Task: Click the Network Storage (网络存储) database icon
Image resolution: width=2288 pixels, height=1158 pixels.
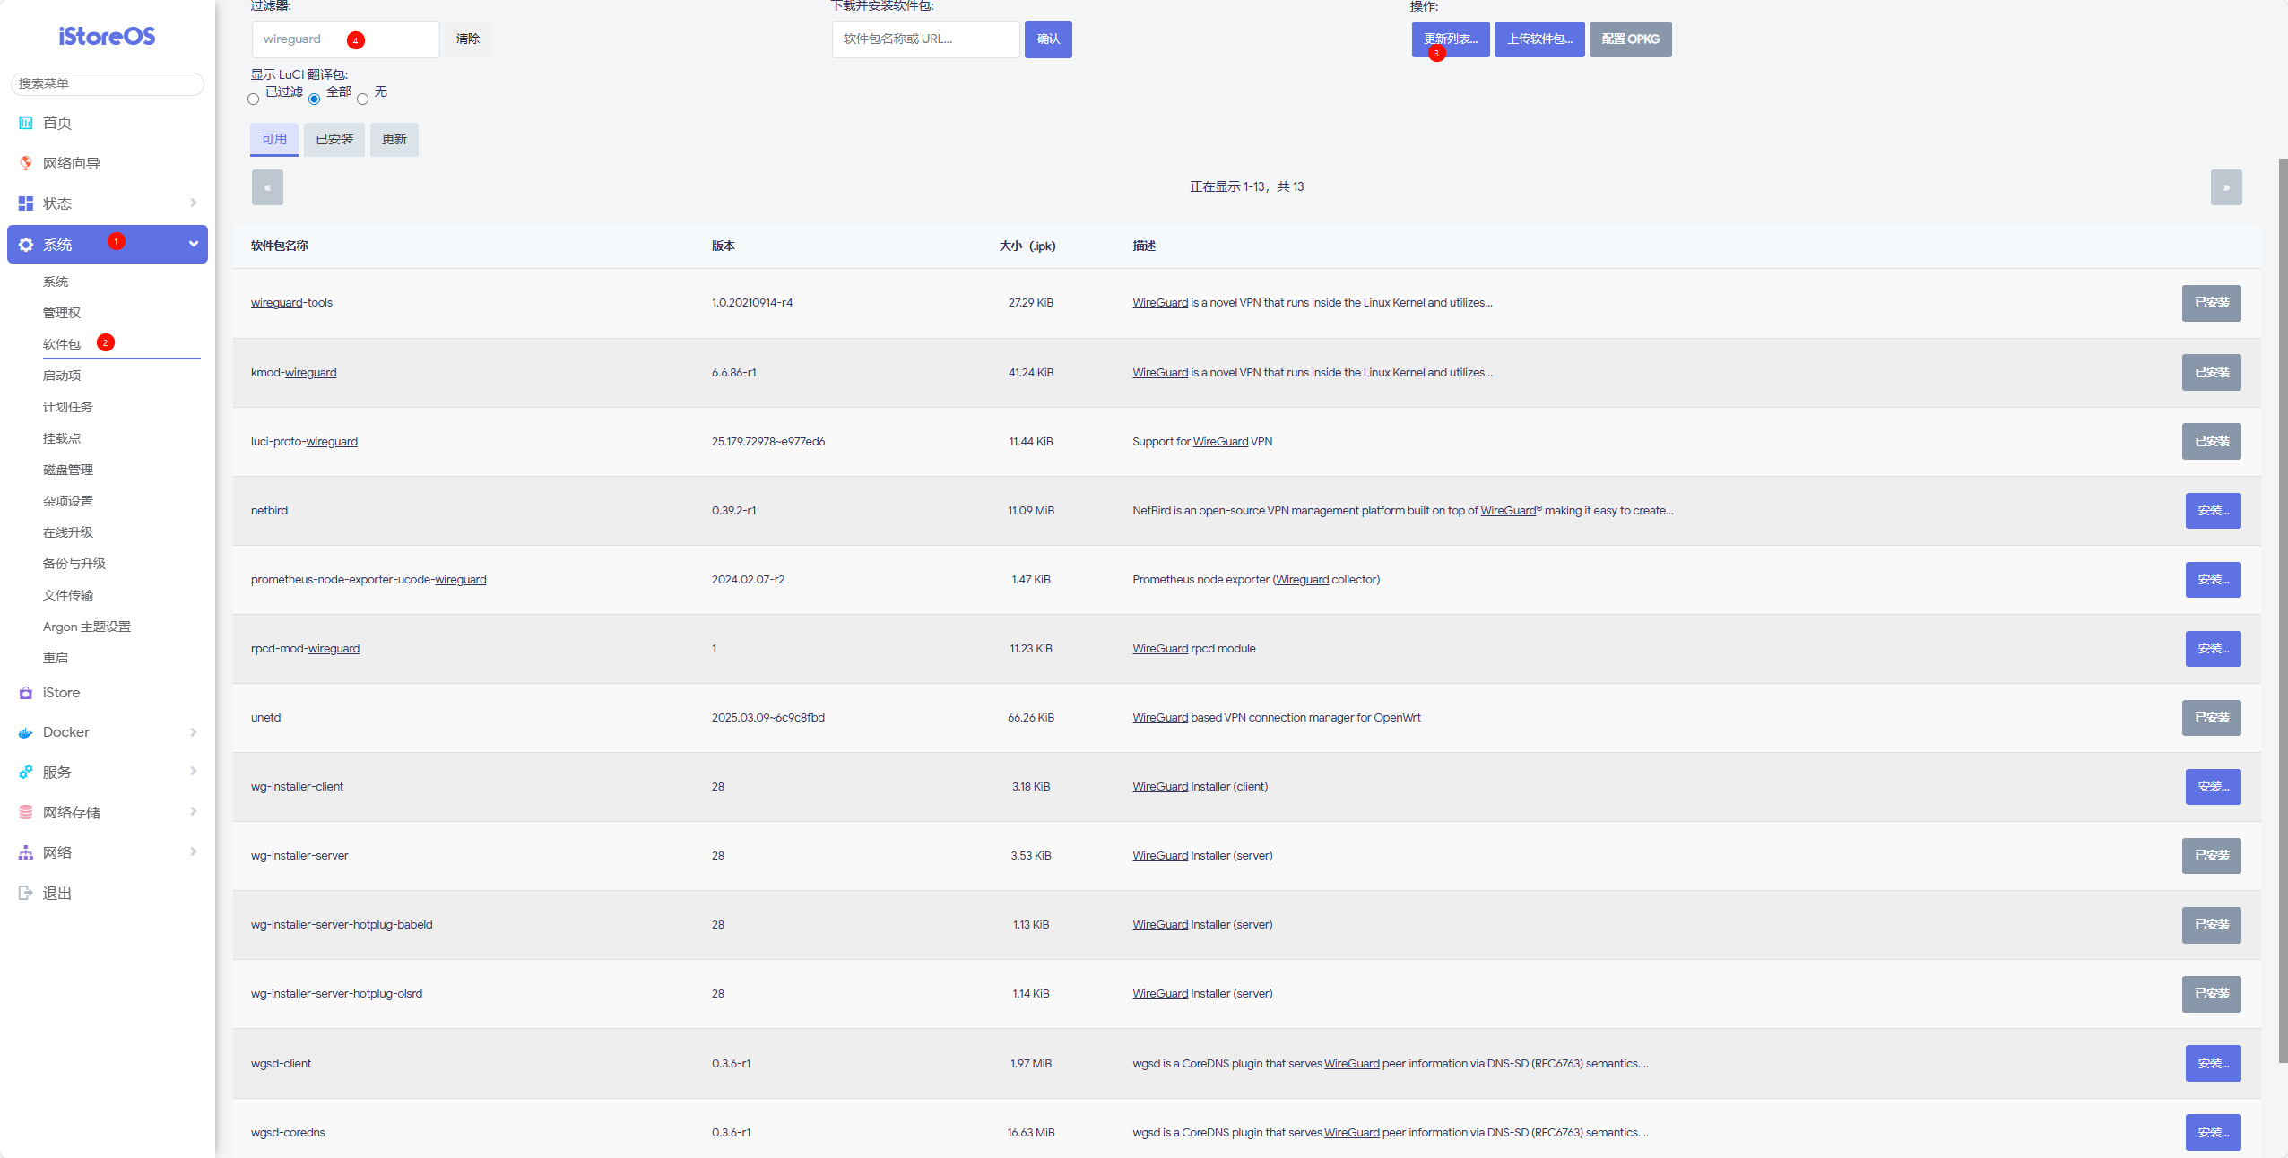Action: [x=26, y=812]
